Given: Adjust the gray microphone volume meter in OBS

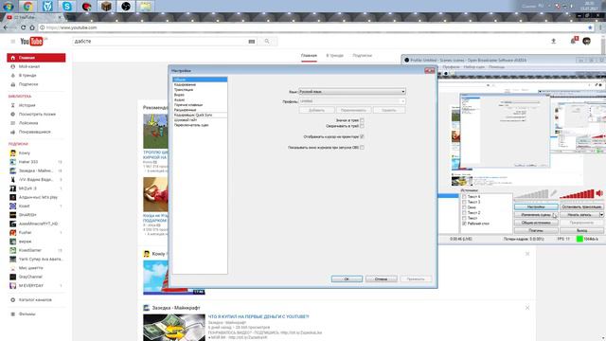Looking at the screenshot, I should 531,193.
